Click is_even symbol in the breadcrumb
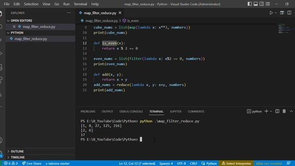The width and height of the screenshot is (295, 166). point(133,21)
